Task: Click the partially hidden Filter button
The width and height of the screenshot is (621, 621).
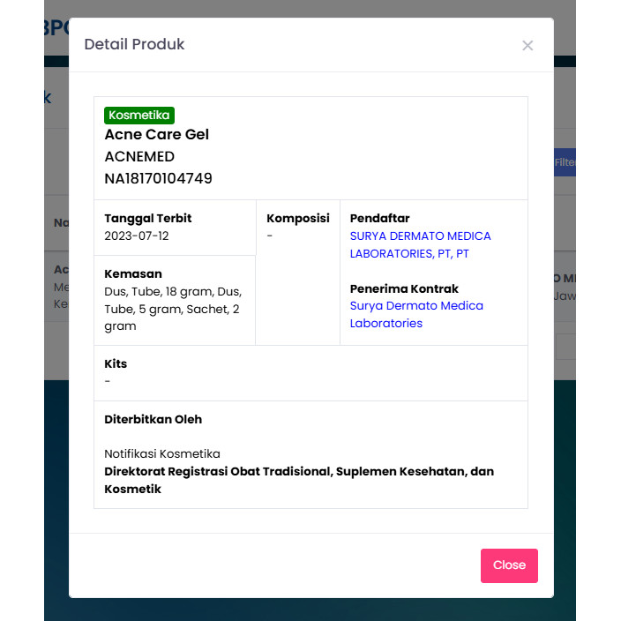Action: point(564,162)
